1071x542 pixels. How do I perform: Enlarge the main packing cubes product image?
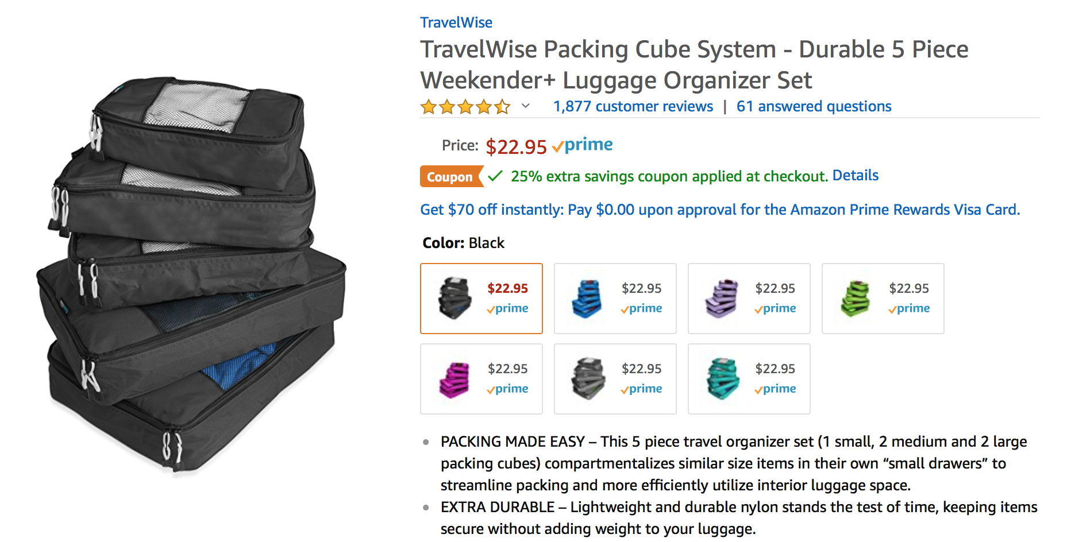pyautogui.click(x=191, y=277)
